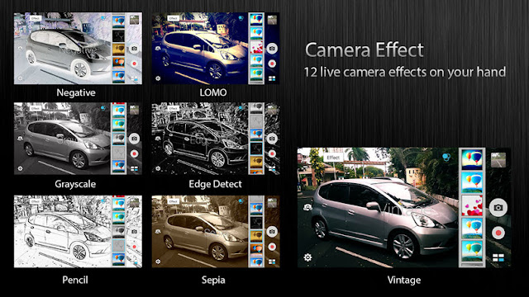Screen dimensions: 529x297
Task: Click the 'LOMO' caption
Action: coord(213,92)
